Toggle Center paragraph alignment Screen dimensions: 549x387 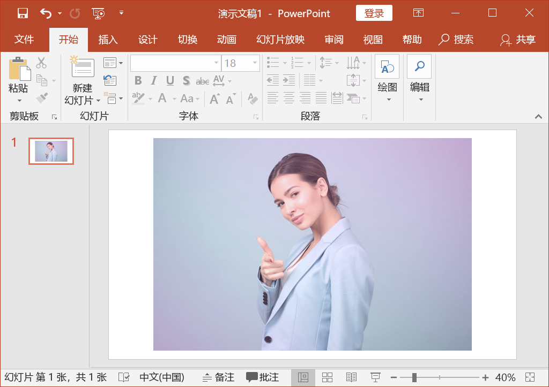click(289, 98)
